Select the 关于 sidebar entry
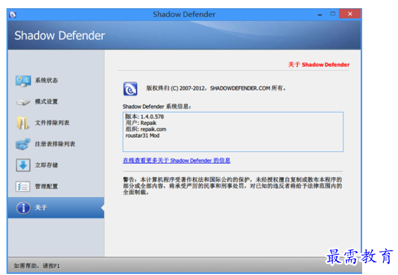The image size is (398, 275). tap(56, 208)
